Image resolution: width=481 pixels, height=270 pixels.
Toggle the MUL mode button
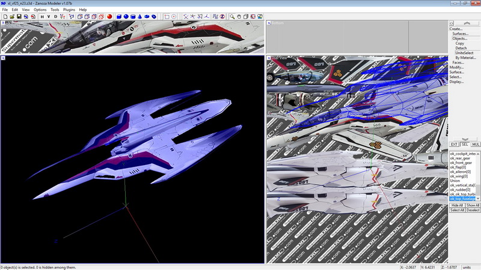click(x=476, y=144)
